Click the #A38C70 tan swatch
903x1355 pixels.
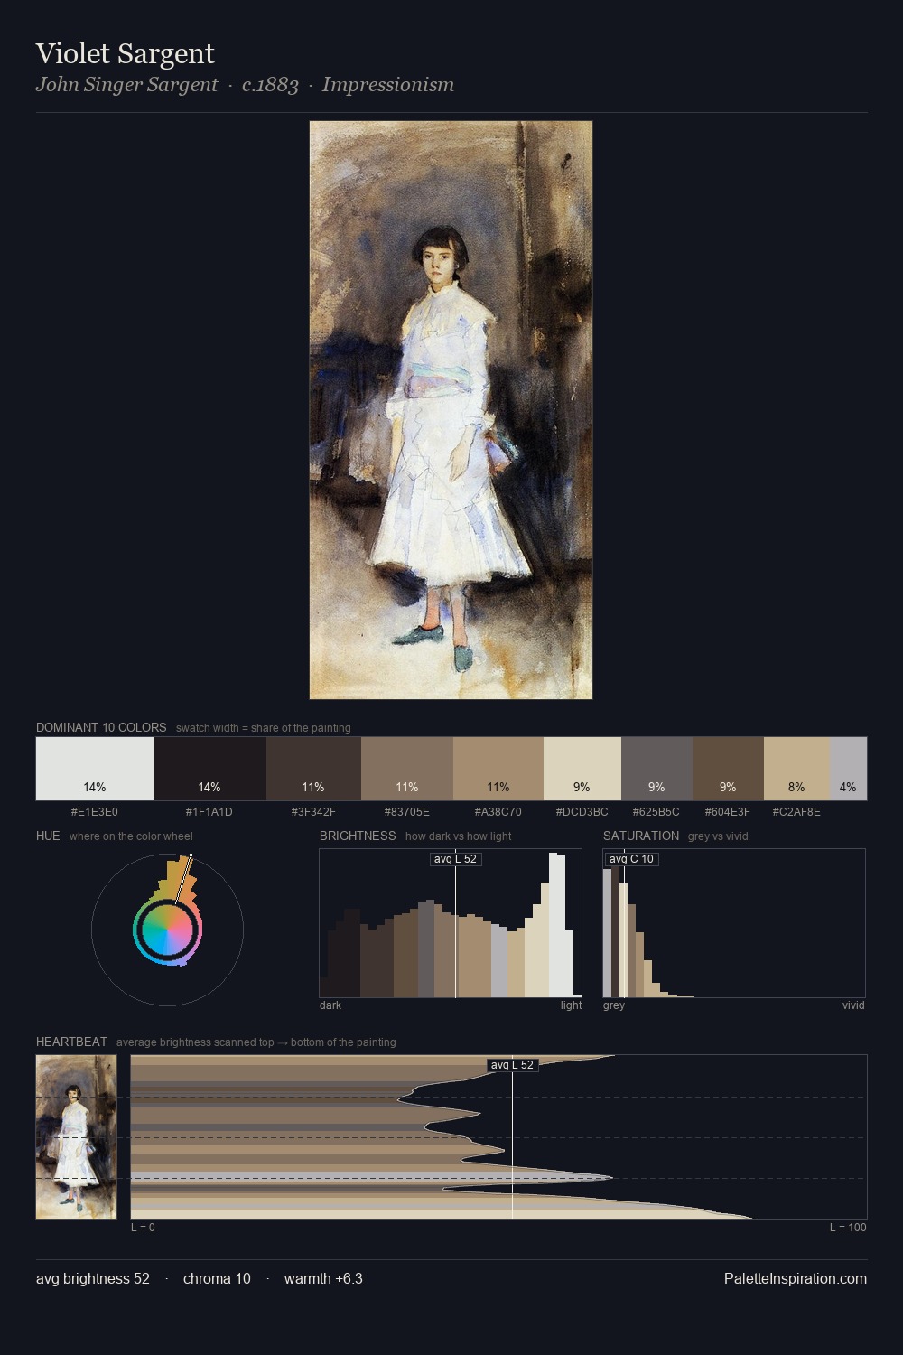(498, 769)
